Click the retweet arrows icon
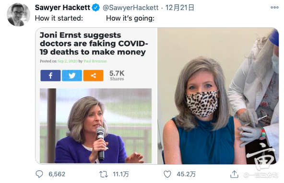The width and height of the screenshot is (284, 183). click(104, 174)
